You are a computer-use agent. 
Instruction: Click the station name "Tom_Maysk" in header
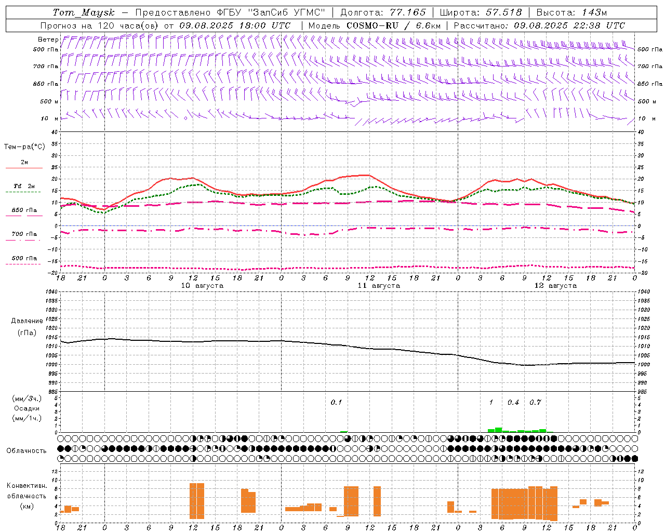click(x=84, y=12)
